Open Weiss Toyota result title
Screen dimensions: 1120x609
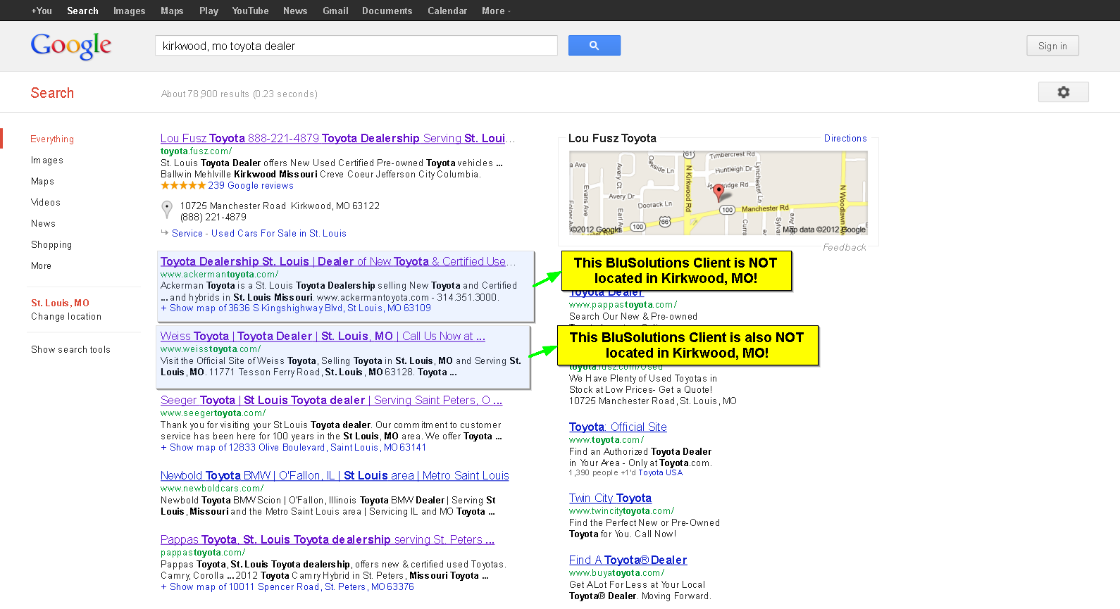(323, 337)
